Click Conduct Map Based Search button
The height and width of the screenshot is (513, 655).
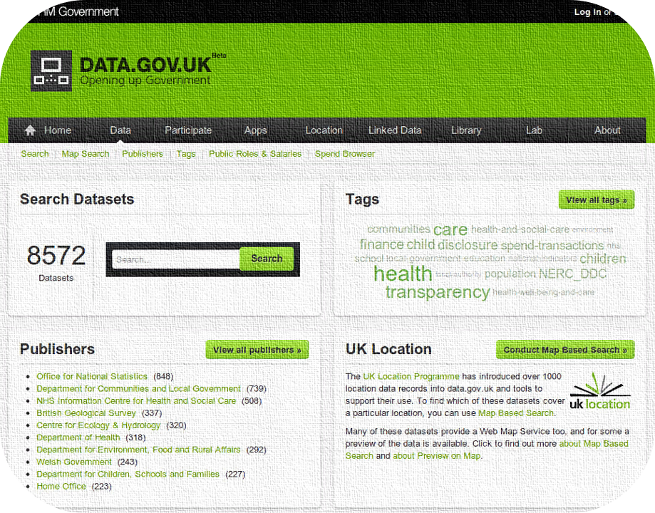click(565, 350)
